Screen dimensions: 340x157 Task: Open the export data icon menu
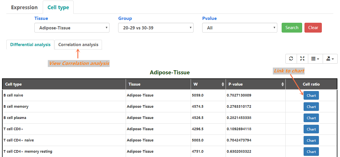pos(330,59)
